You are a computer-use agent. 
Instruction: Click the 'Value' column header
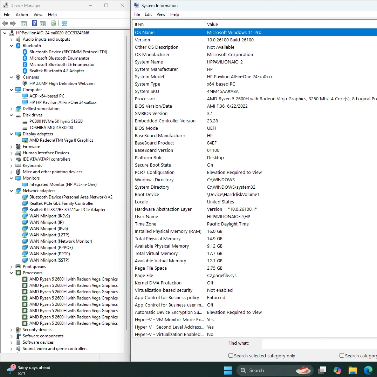tap(291, 24)
